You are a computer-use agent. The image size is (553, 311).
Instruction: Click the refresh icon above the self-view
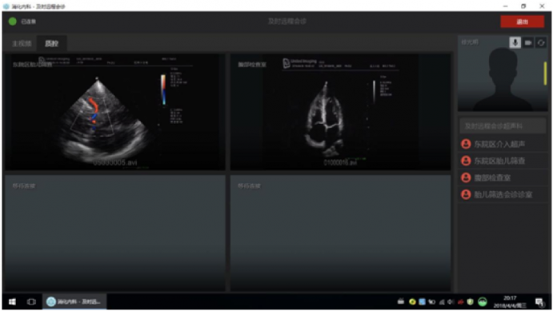coord(541,42)
